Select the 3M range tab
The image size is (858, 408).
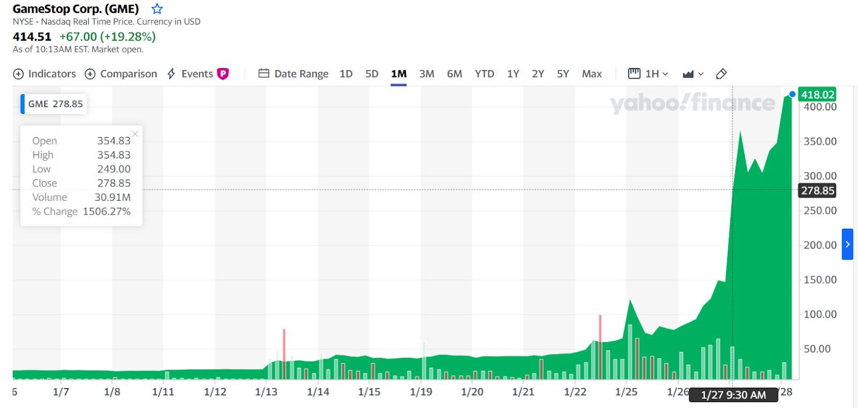427,74
